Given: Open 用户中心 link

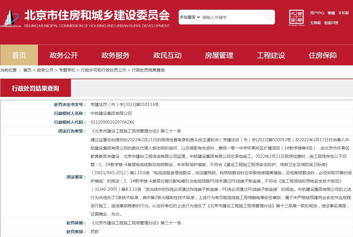Looking at the screenshot, I should click(317, 13).
